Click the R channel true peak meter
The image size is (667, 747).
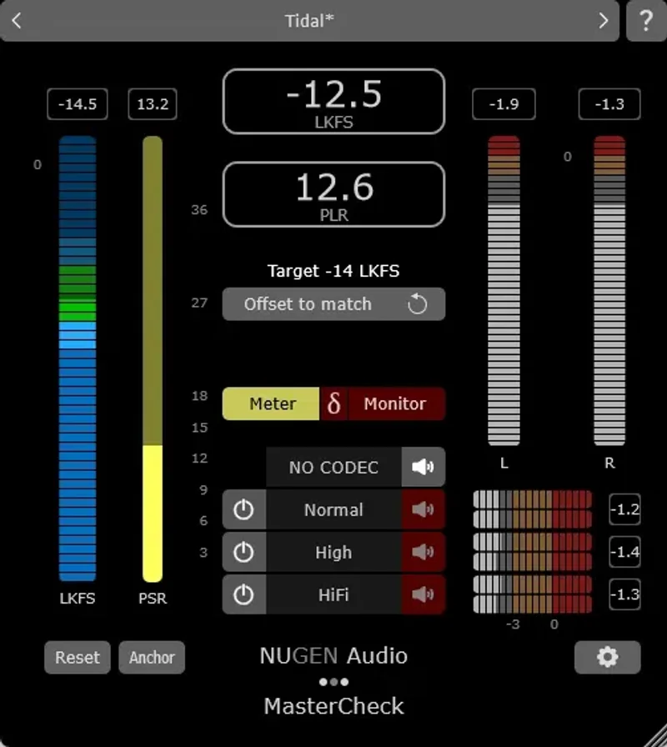point(609,291)
